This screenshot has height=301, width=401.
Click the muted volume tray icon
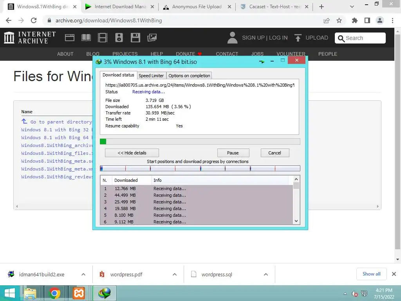(x=354, y=294)
